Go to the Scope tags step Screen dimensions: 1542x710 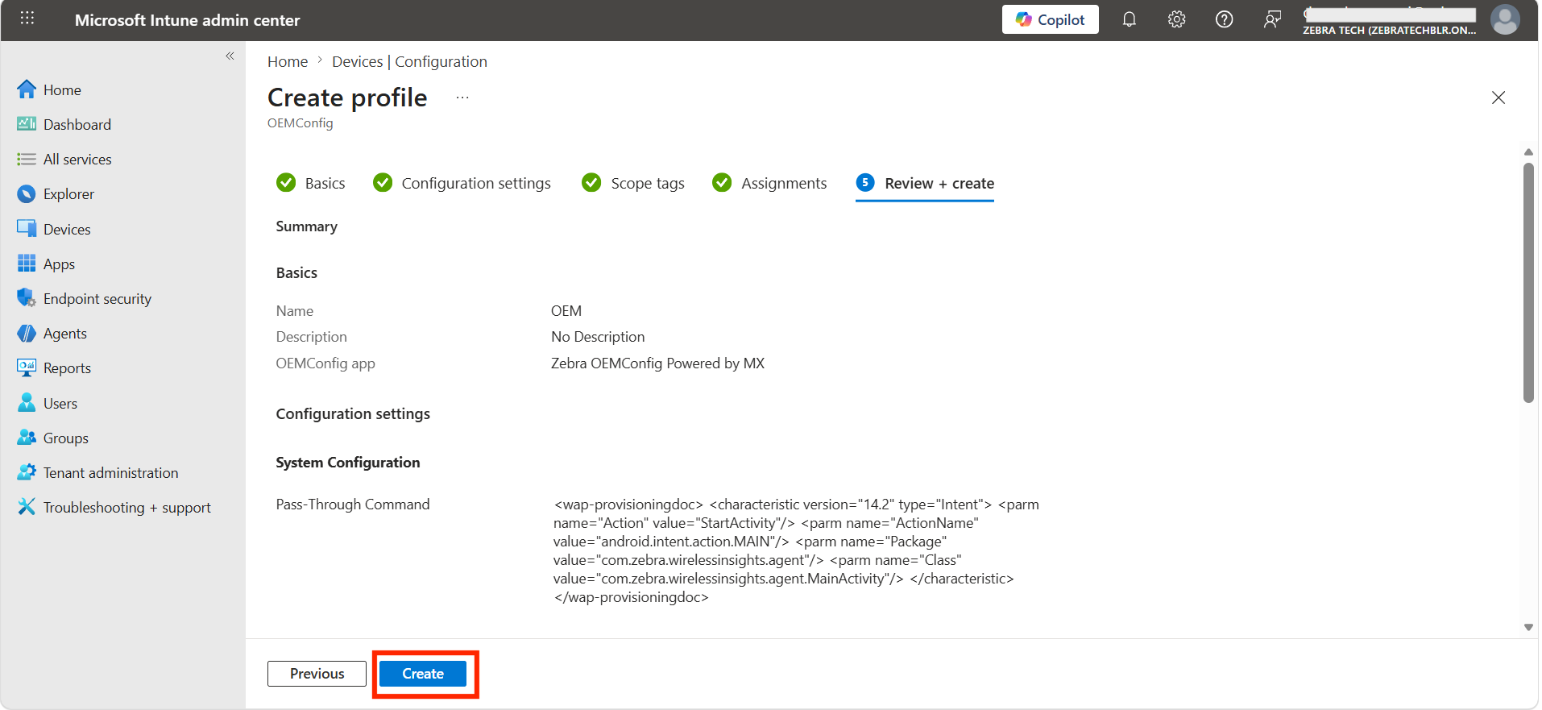click(x=633, y=184)
